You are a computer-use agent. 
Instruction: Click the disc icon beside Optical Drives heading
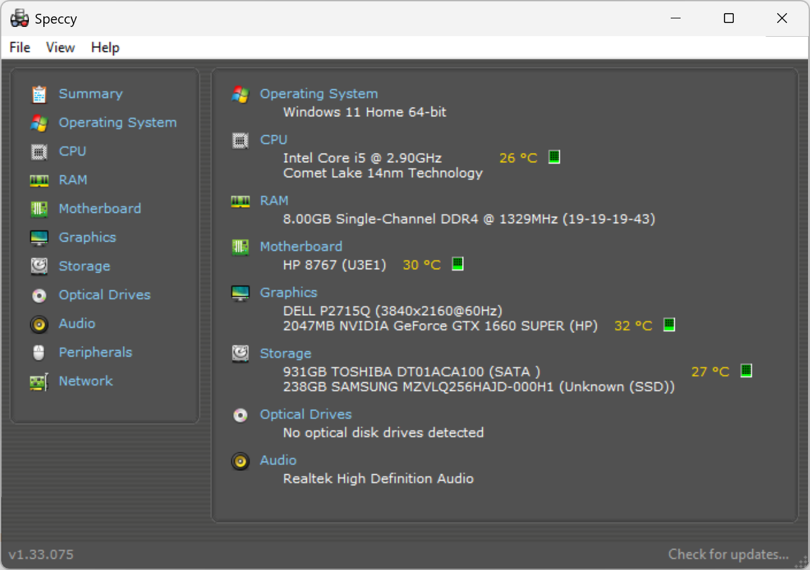[240, 415]
